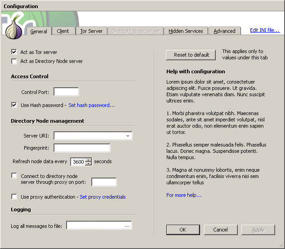285x249 pixels.
Task: Toggle Use Hash password checkbox
Action: pos(14,105)
